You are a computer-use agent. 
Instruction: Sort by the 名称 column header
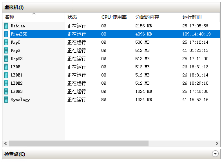[x=34, y=17]
